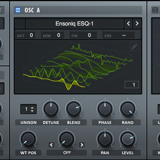Open the wavetable pencil editor
Viewport: 160px width, 160px height.
click(x=135, y=46)
